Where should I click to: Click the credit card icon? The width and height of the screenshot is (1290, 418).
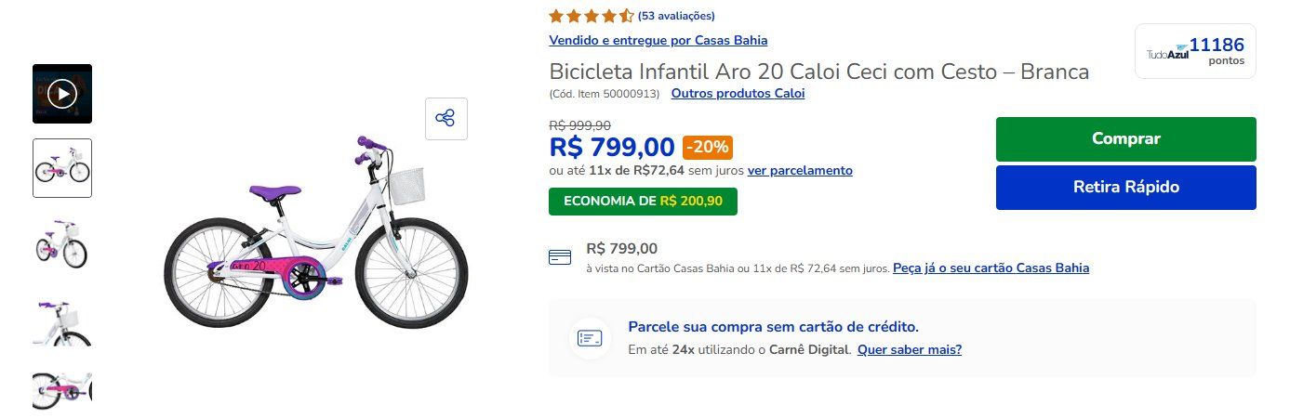[x=560, y=258]
